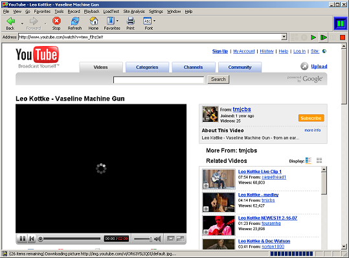Switch to the Community tab
Image resolution: width=349 pixels, height=258 pixels.
point(240,67)
